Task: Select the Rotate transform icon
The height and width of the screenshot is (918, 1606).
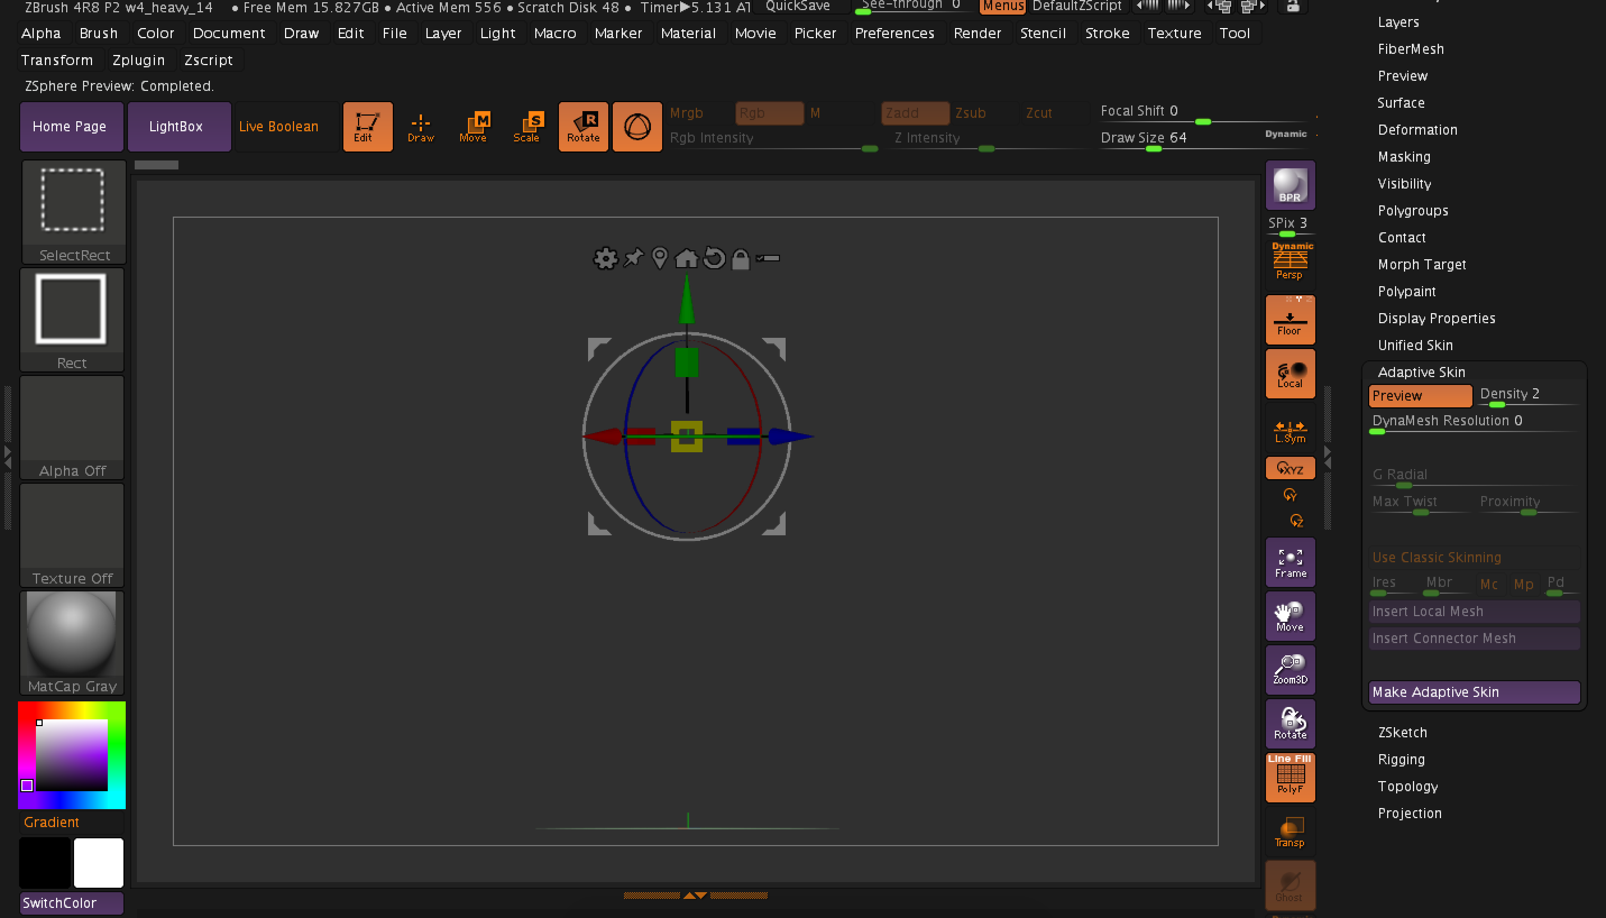Action: click(582, 126)
